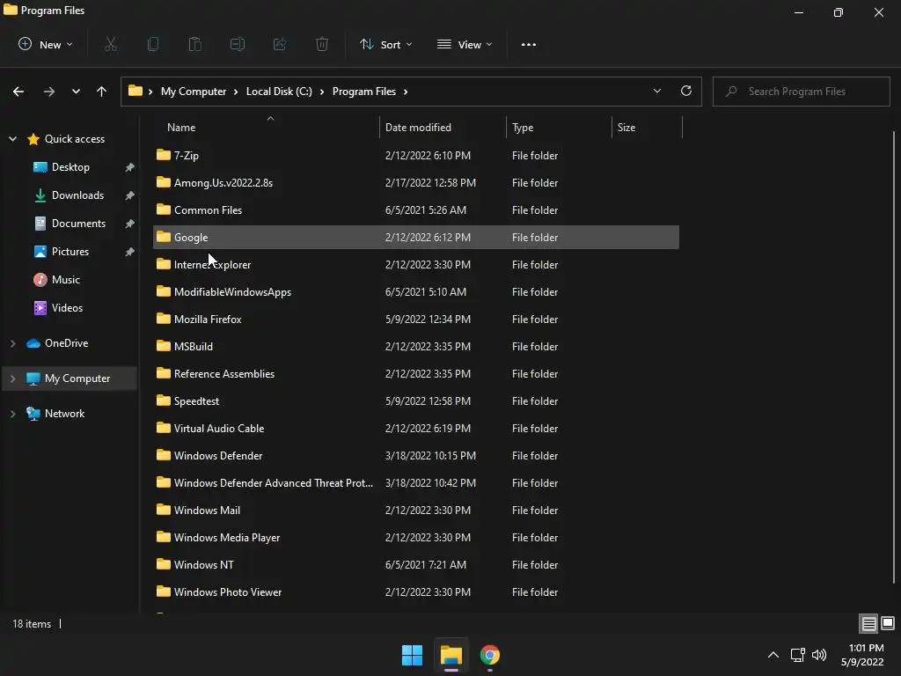The image size is (901, 676).
Task: Select the Windows Media Player folder
Action: [x=416, y=538]
